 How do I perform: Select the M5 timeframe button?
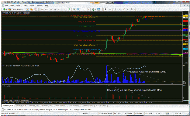tap(43, 9)
